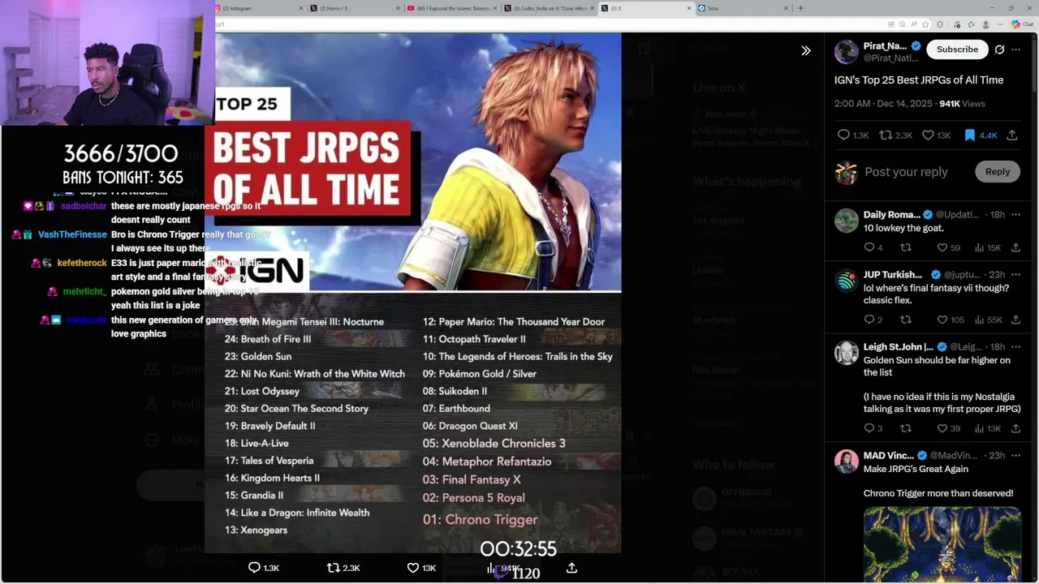
Task: Share Daily Roma's comment
Action: pyautogui.click(x=1015, y=247)
